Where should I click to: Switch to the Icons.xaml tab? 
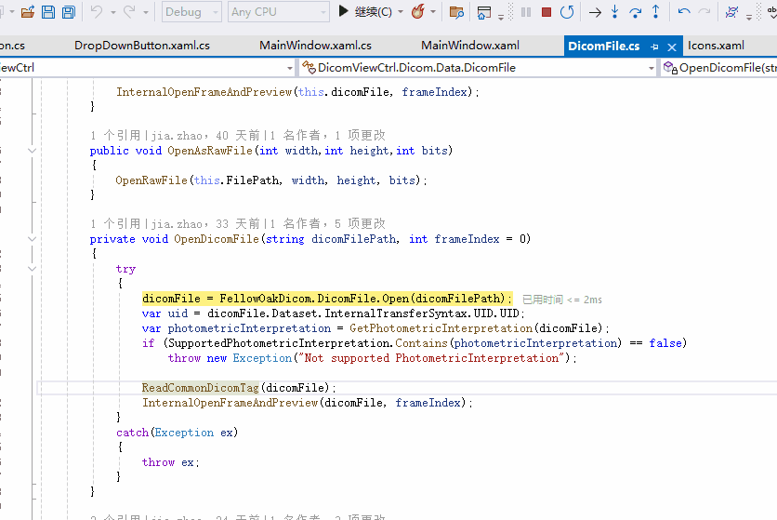716,46
